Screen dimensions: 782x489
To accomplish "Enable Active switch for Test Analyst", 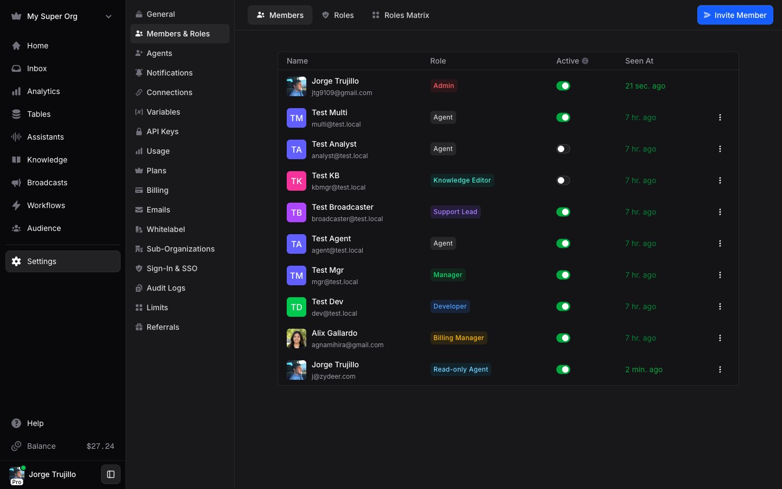I will point(563,149).
